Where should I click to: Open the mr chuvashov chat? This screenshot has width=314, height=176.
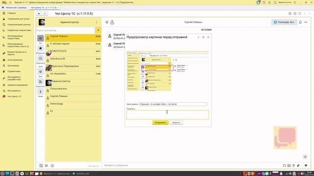[73, 75]
